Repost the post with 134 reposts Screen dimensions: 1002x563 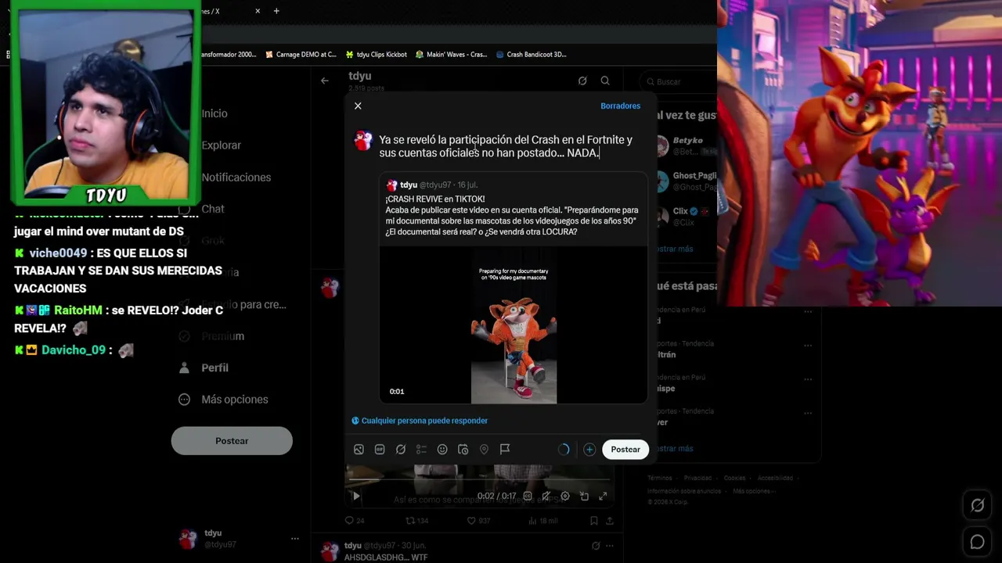[416, 521]
